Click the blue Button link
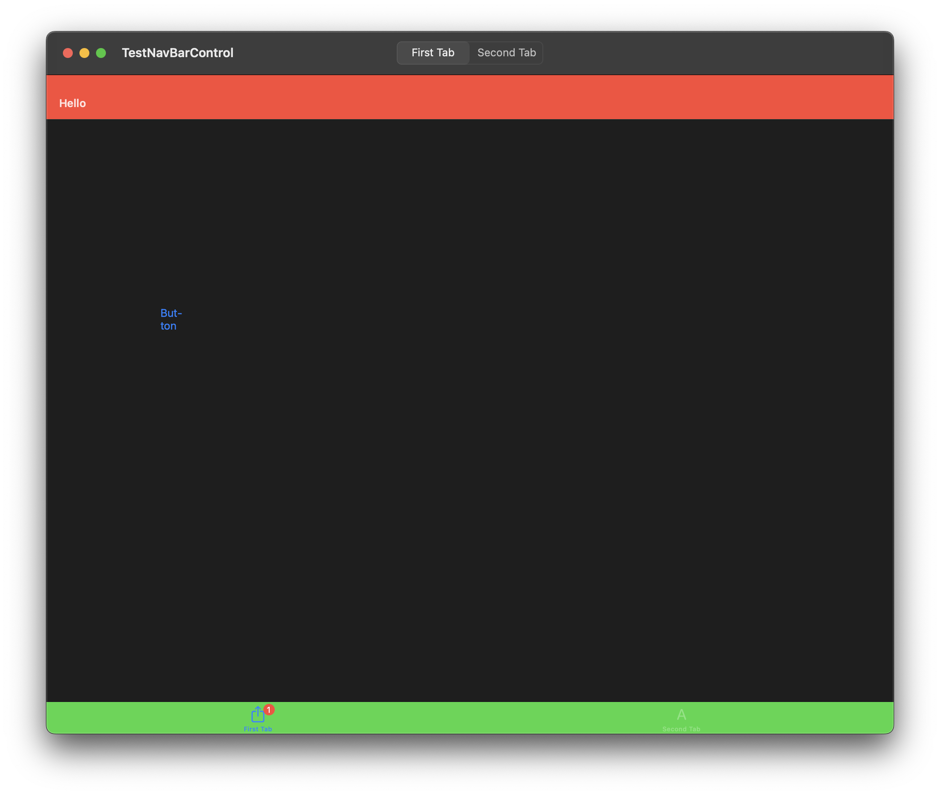Image resolution: width=940 pixels, height=795 pixels. pyautogui.click(x=171, y=319)
